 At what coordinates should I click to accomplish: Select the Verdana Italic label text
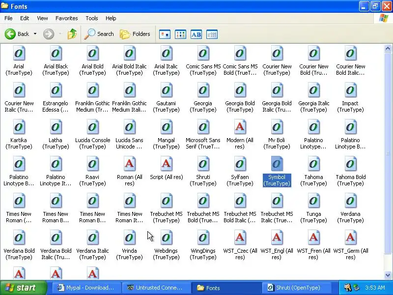92,254
